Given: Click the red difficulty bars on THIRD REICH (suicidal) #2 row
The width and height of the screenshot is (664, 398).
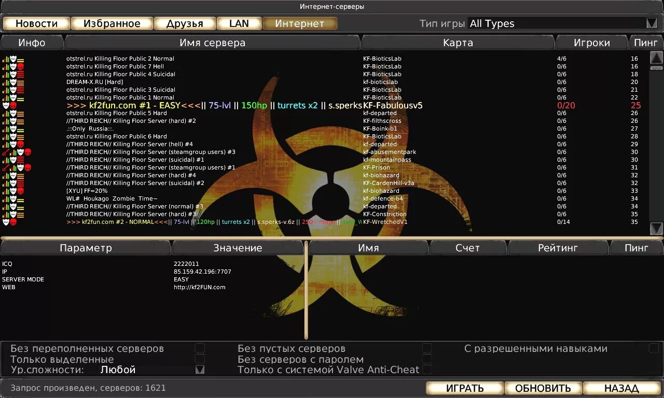Looking at the screenshot, I should coord(20,183).
